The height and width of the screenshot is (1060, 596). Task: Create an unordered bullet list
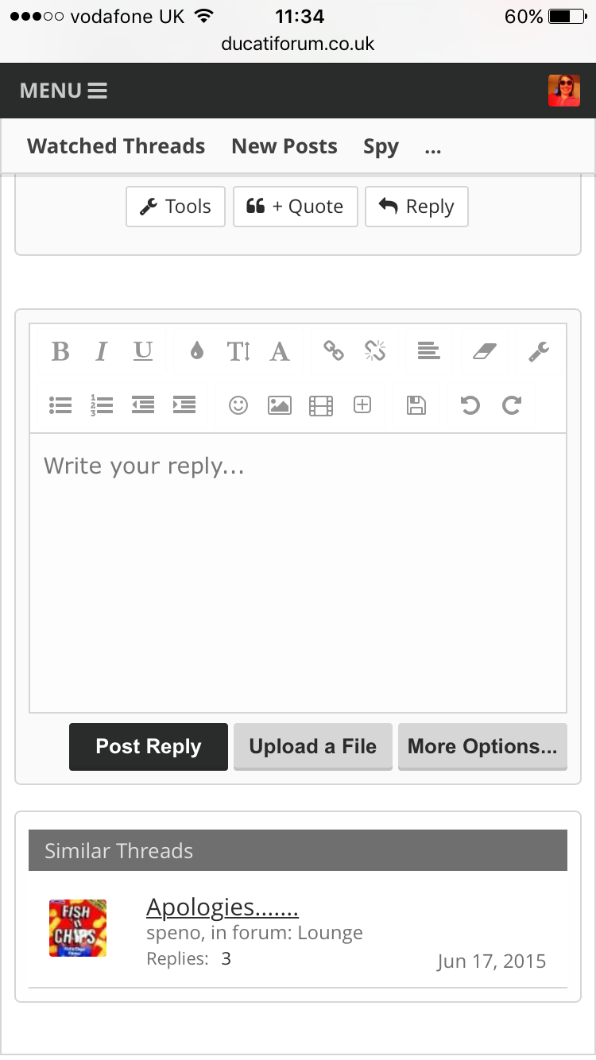click(x=60, y=405)
